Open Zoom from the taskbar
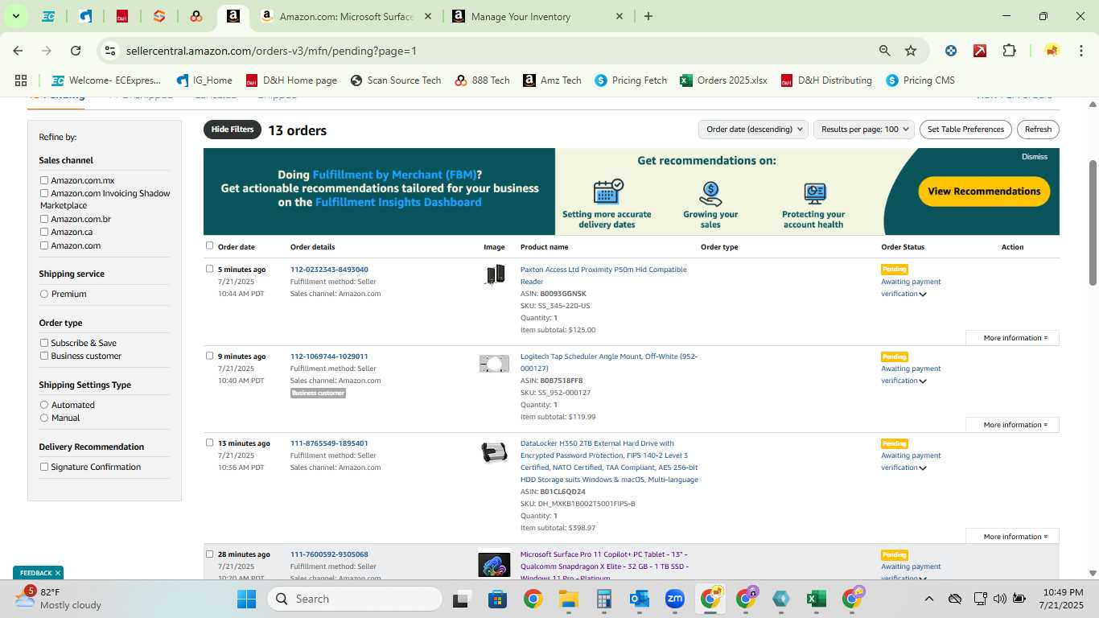This screenshot has width=1099, height=618. click(674, 599)
